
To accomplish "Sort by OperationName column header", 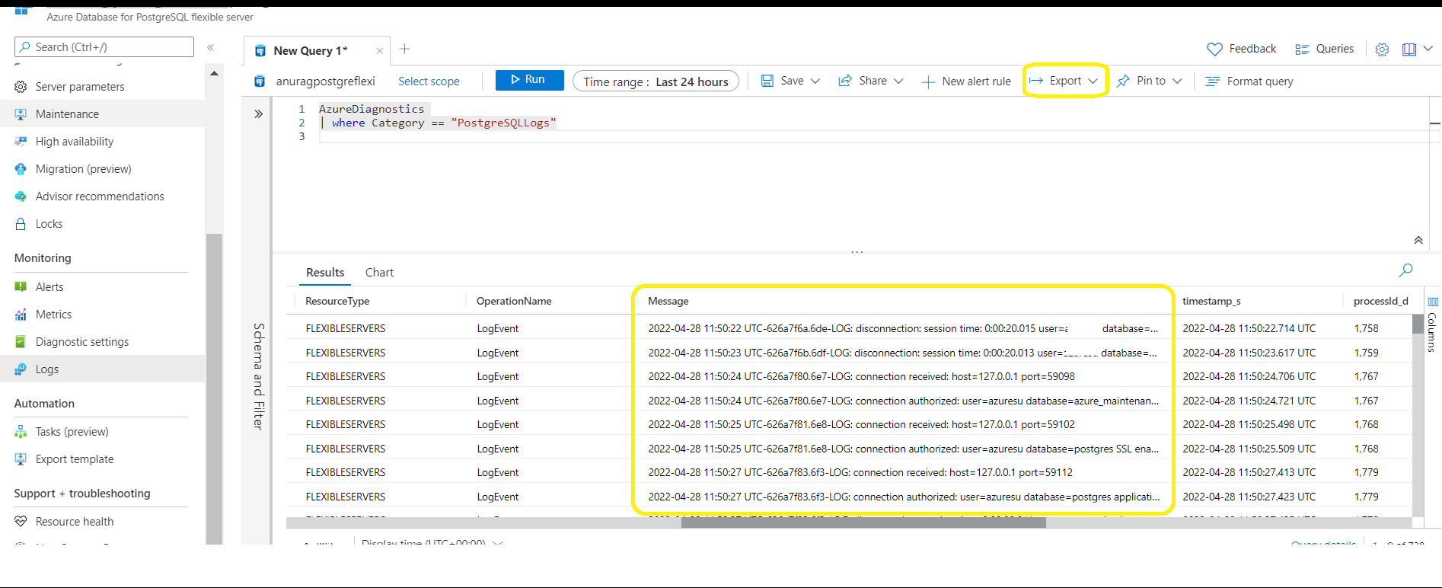I will coord(514,302).
